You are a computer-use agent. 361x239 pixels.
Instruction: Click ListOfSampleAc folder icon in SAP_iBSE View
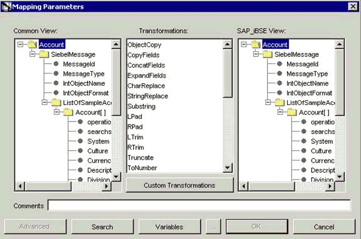[x=280, y=103]
